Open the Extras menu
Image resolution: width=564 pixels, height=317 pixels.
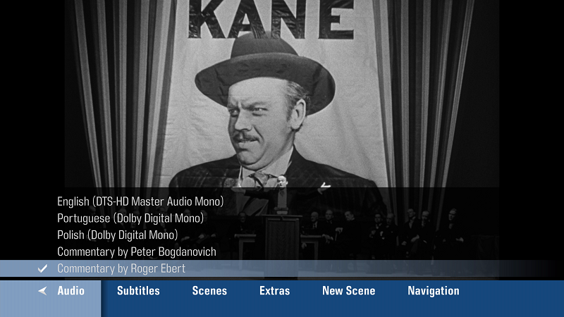pos(275,291)
